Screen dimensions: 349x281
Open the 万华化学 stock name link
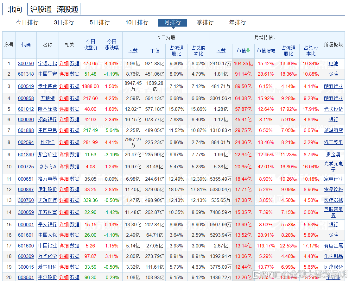[48, 256]
